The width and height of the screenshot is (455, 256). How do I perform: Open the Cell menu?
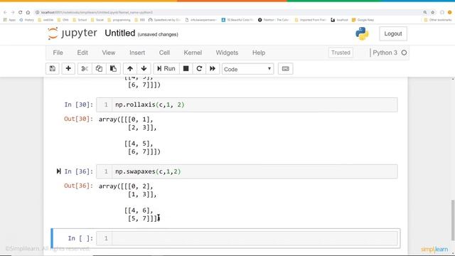tap(164, 53)
